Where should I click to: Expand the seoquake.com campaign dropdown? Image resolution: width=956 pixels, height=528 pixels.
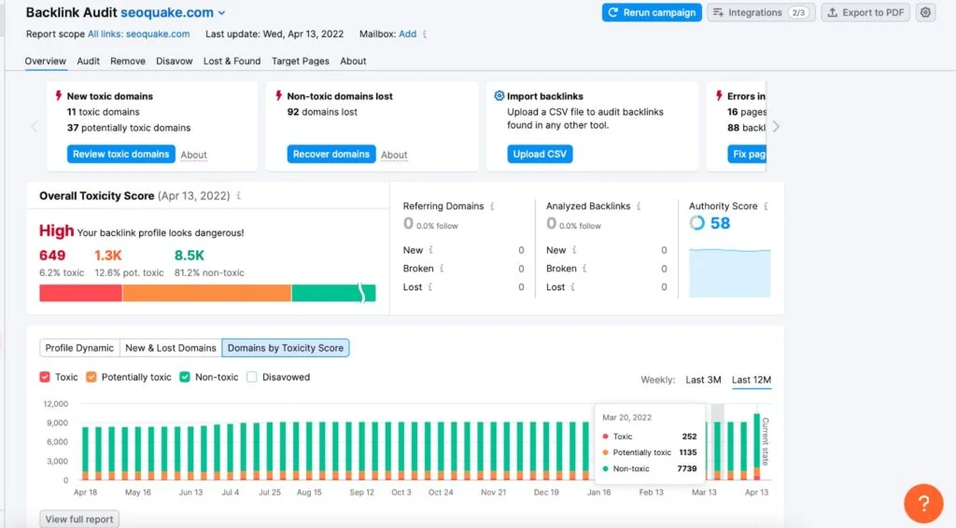click(x=221, y=13)
